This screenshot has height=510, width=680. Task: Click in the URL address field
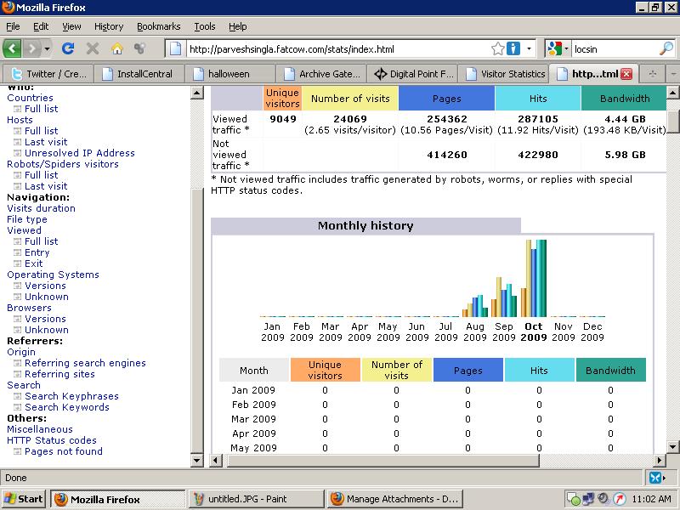coord(340,48)
